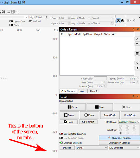This screenshot has width=140, height=158.
Task: Click the Print and Cut icon
Action: pos(123,21)
